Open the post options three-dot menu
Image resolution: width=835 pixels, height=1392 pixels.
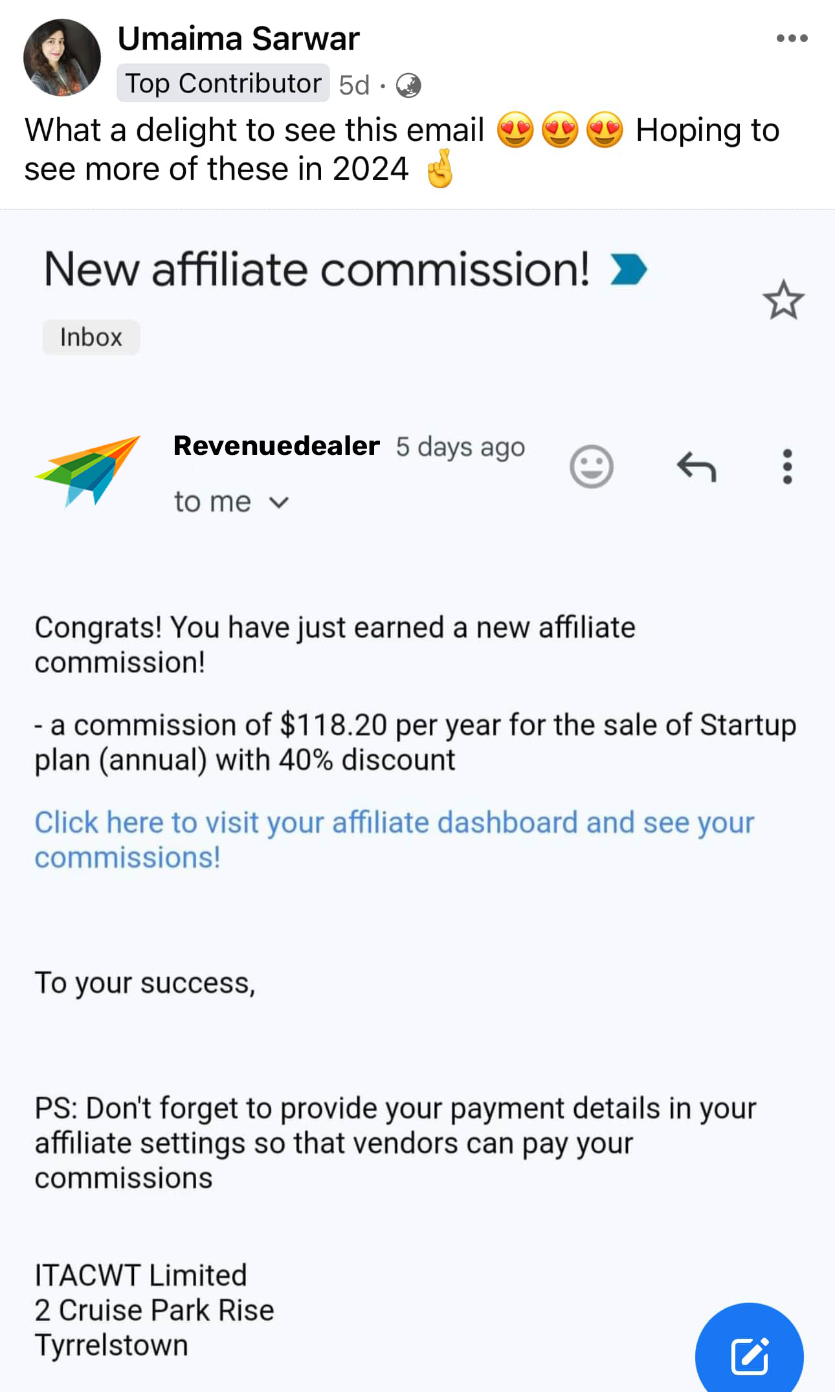pyautogui.click(x=792, y=38)
